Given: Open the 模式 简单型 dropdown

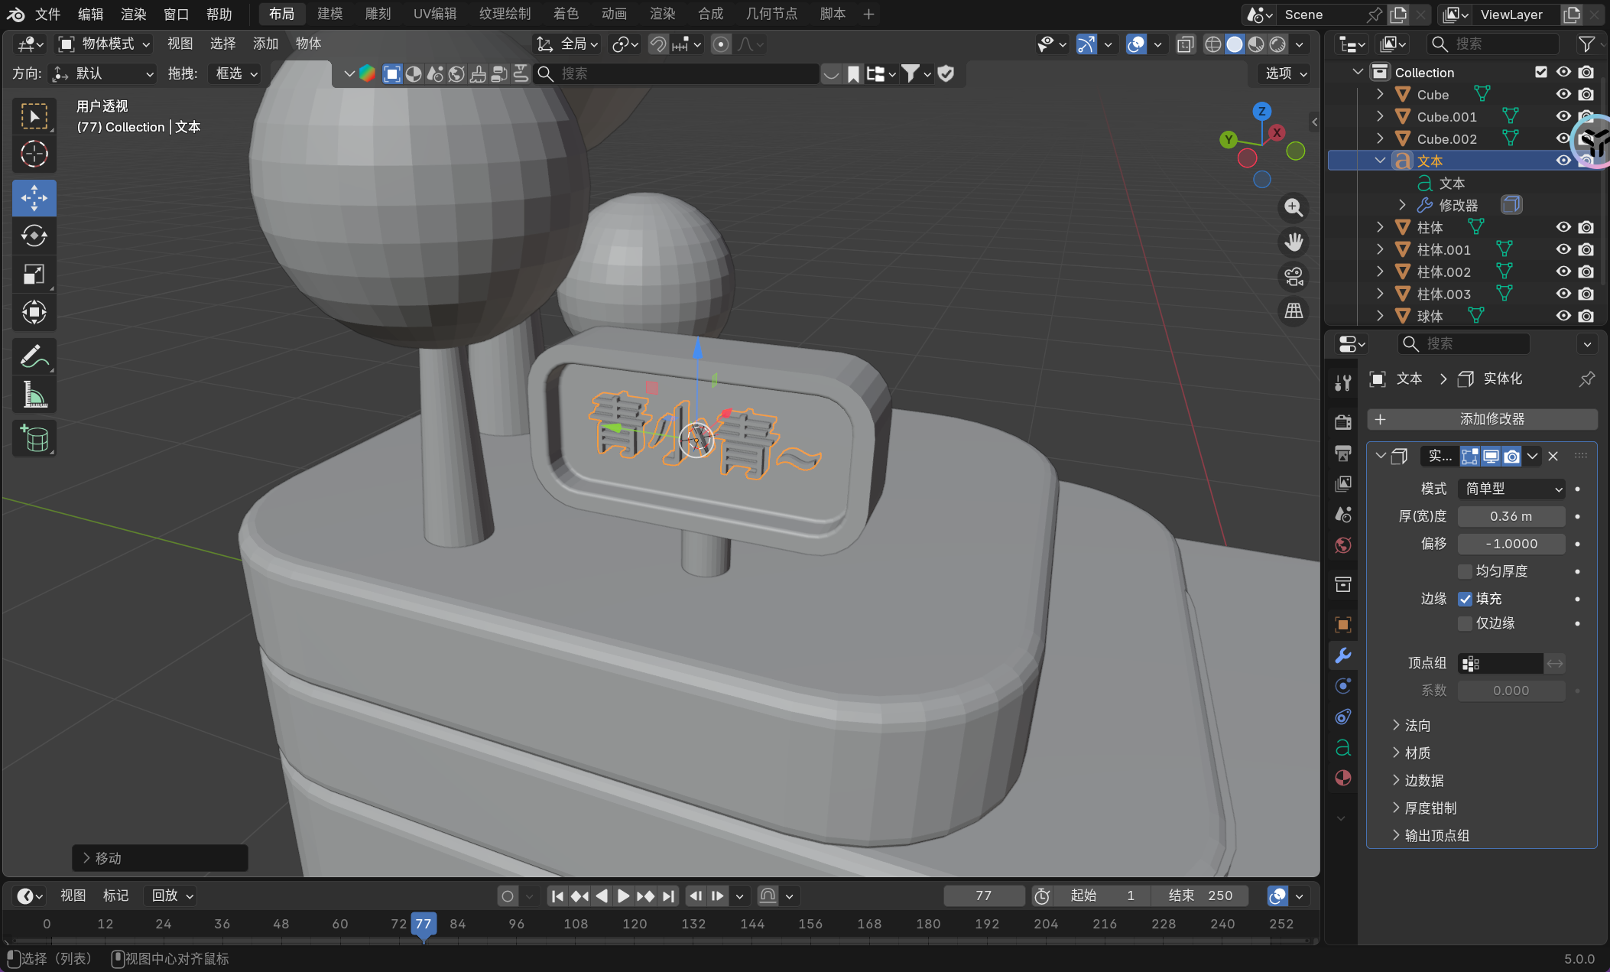Looking at the screenshot, I should point(1512,489).
